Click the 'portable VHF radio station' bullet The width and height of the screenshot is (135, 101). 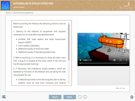click(x=42, y=41)
